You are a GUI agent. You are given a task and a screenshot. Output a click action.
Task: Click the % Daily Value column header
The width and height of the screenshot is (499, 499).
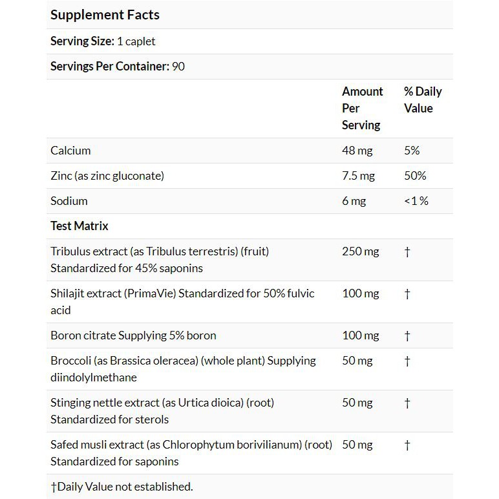[x=422, y=100]
